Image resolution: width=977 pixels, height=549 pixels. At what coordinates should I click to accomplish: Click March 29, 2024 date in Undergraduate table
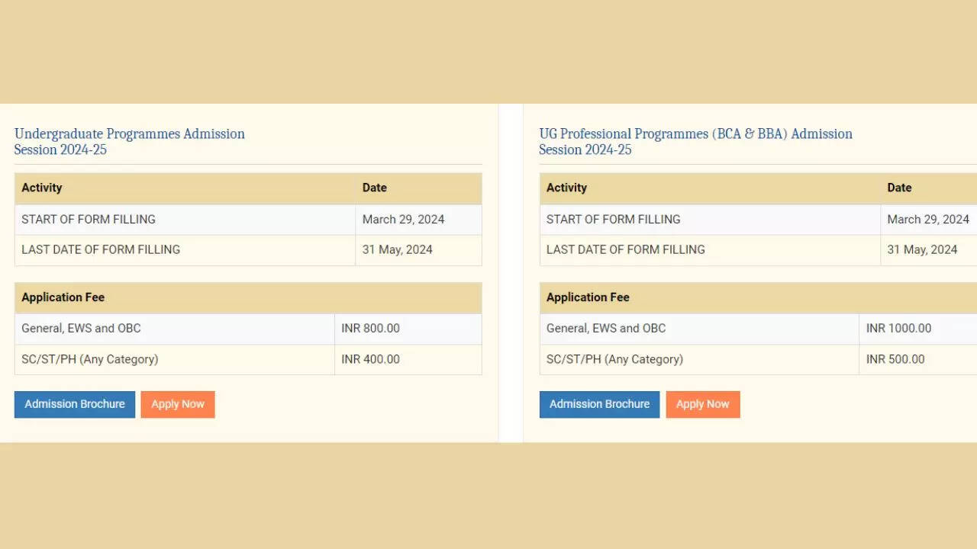pos(403,220)
